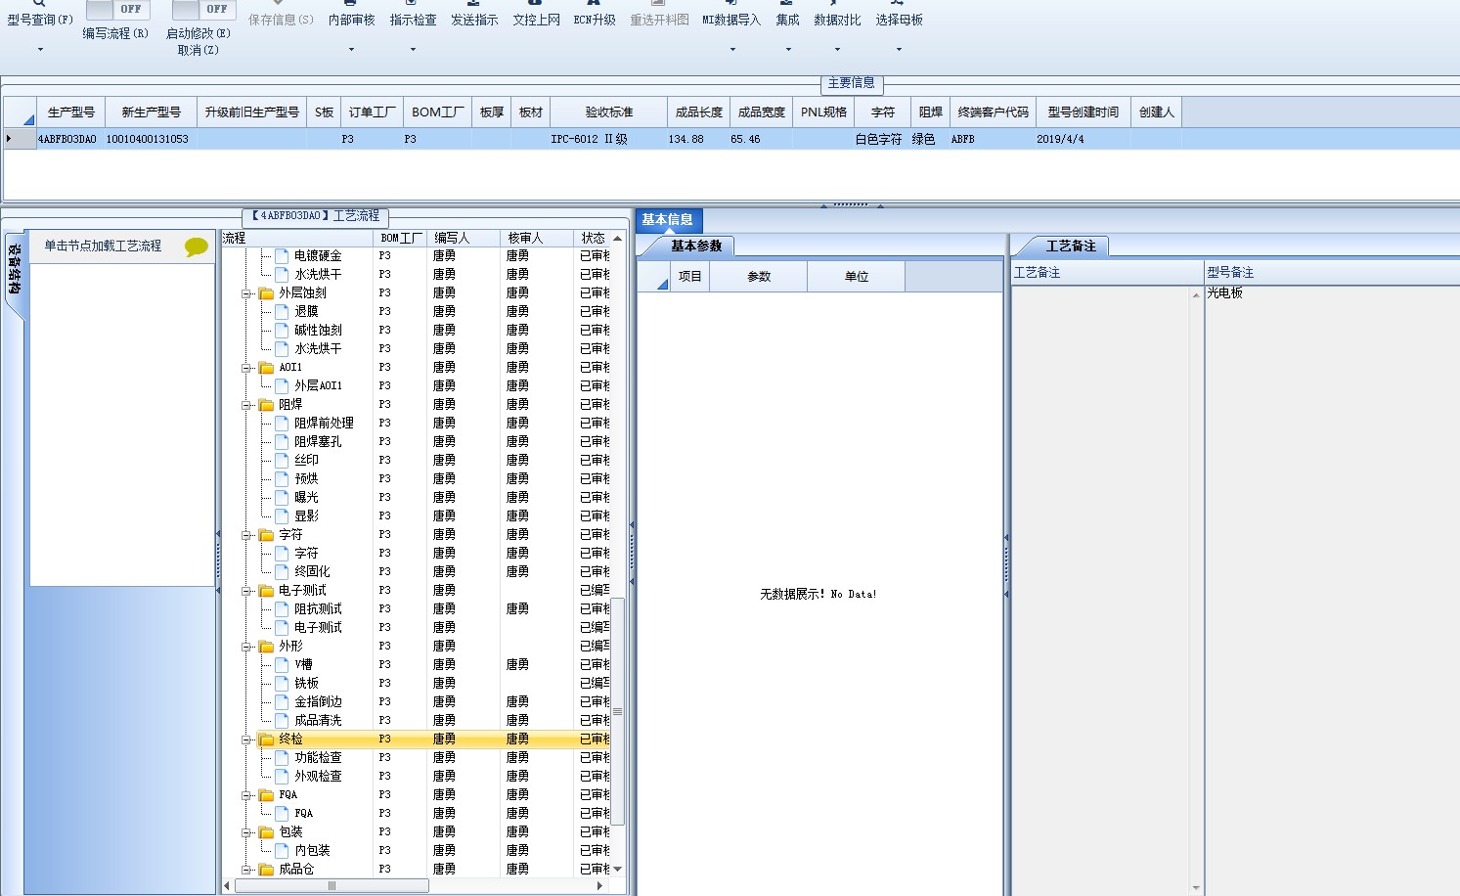Open the dropdown arrow under 集成

[788, 50]
